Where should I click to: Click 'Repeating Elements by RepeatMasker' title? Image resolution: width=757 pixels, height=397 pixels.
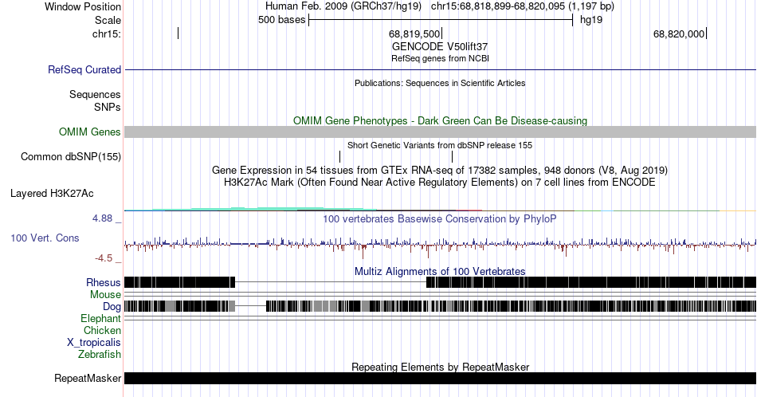(440, 367)
